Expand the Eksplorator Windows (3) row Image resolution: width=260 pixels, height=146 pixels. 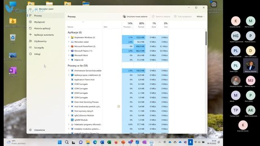69,37
